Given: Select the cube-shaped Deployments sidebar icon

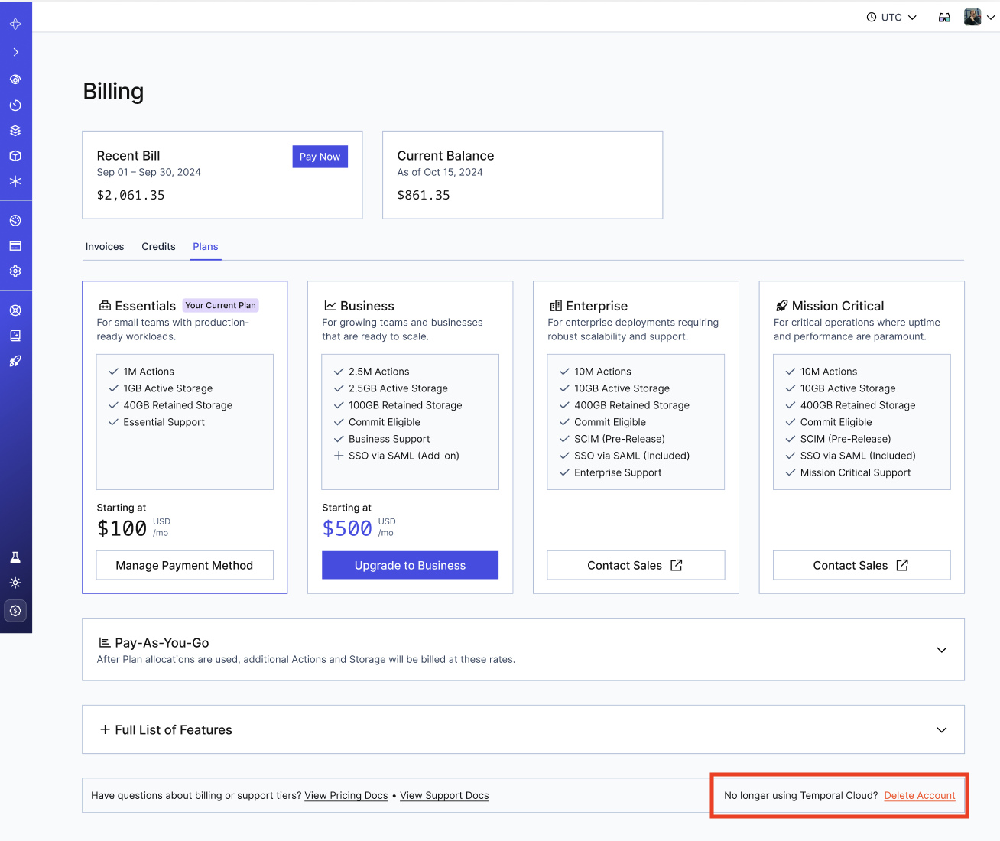Looking at the screenshot, I should click(x=15, y=155).
